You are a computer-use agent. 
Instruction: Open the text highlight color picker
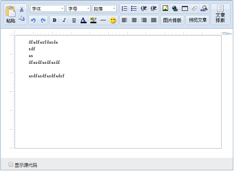[93, 20]
